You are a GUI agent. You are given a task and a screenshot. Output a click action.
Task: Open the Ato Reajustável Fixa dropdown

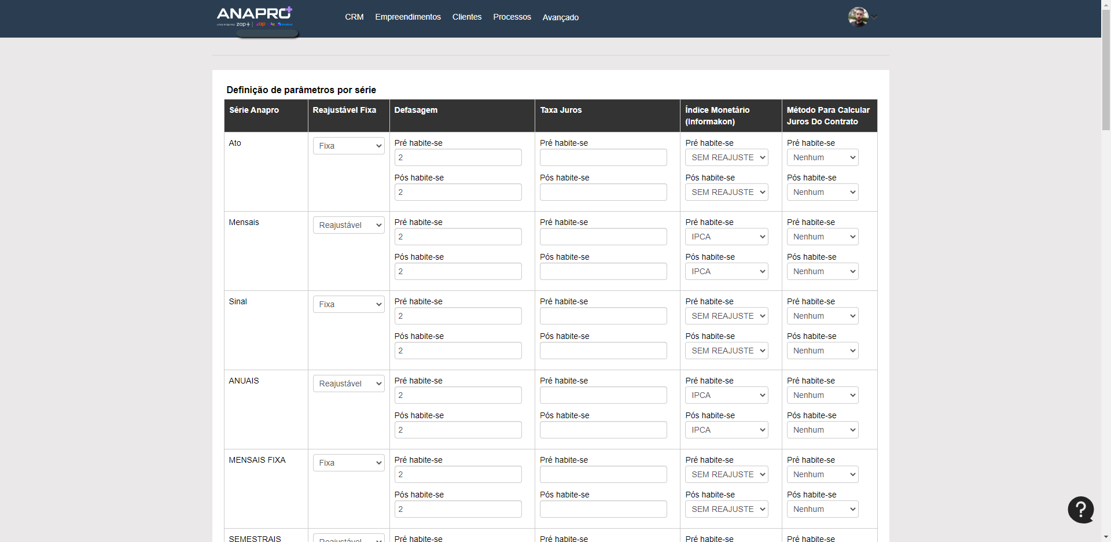348,146
